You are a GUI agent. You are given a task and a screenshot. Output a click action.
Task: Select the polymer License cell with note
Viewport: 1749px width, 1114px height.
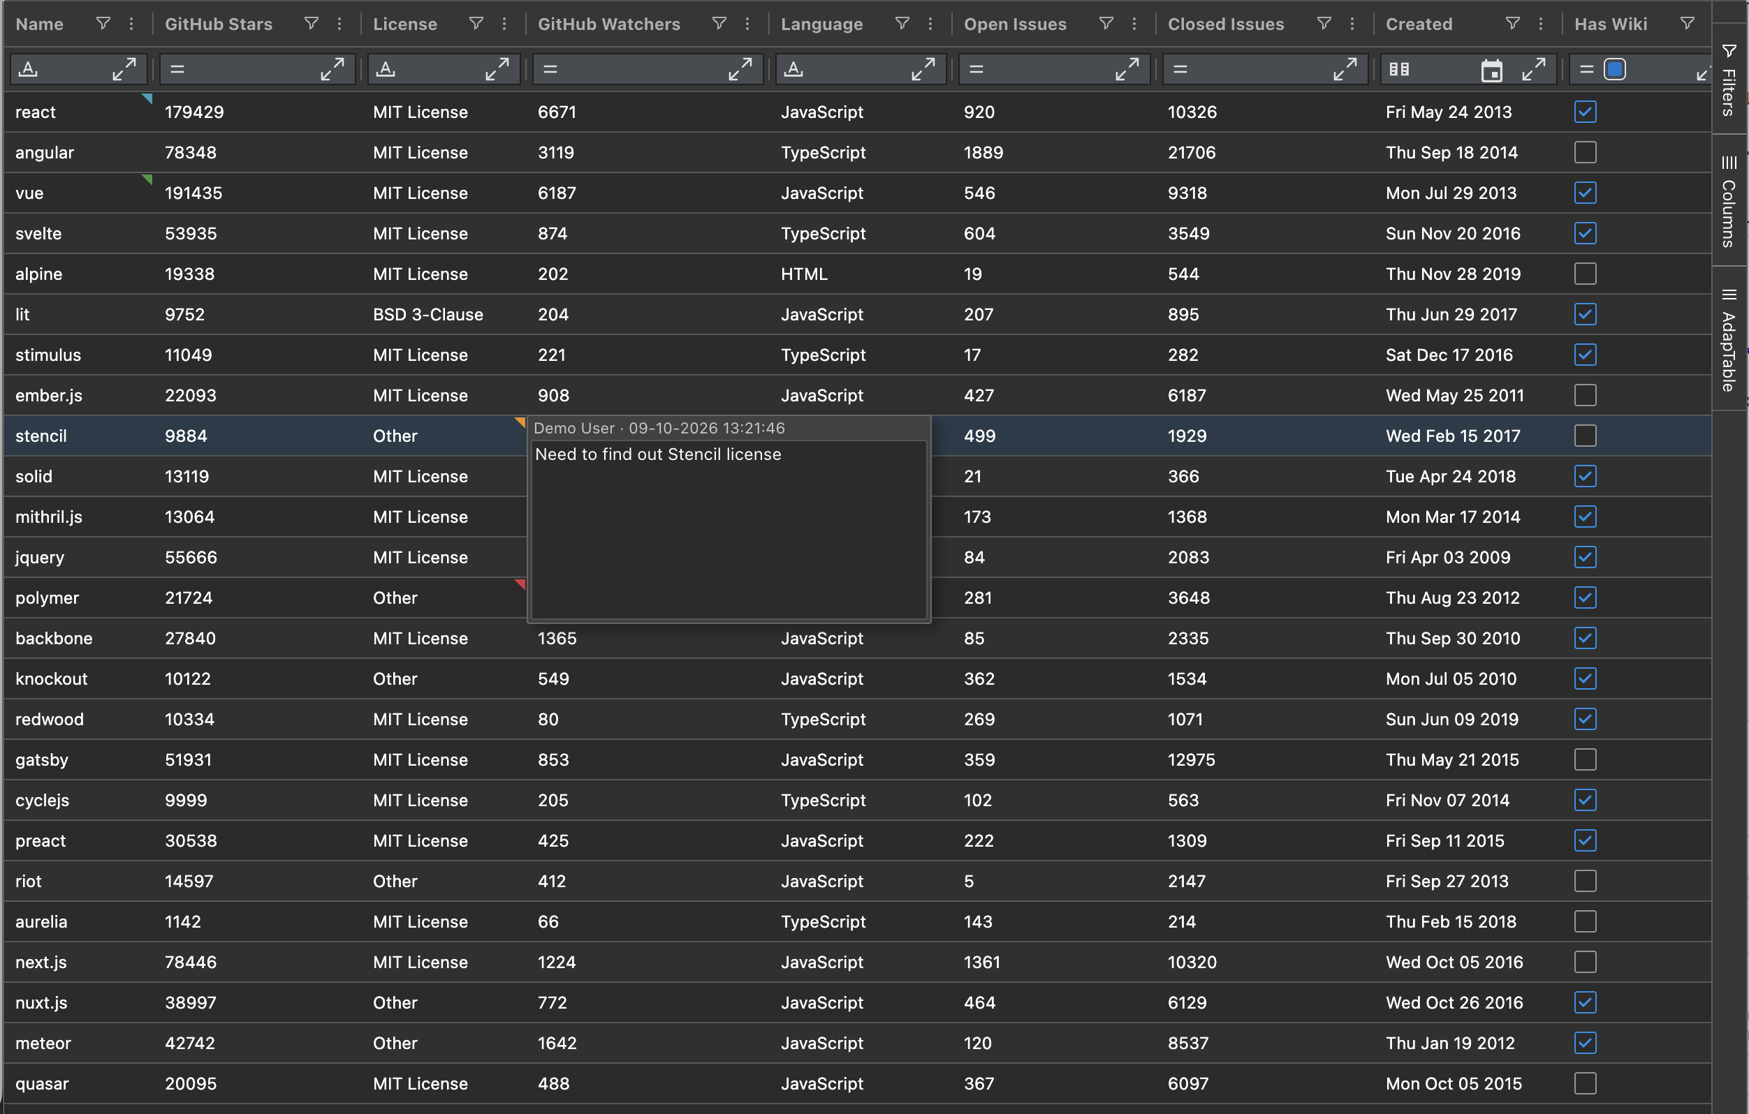(443, 598)
